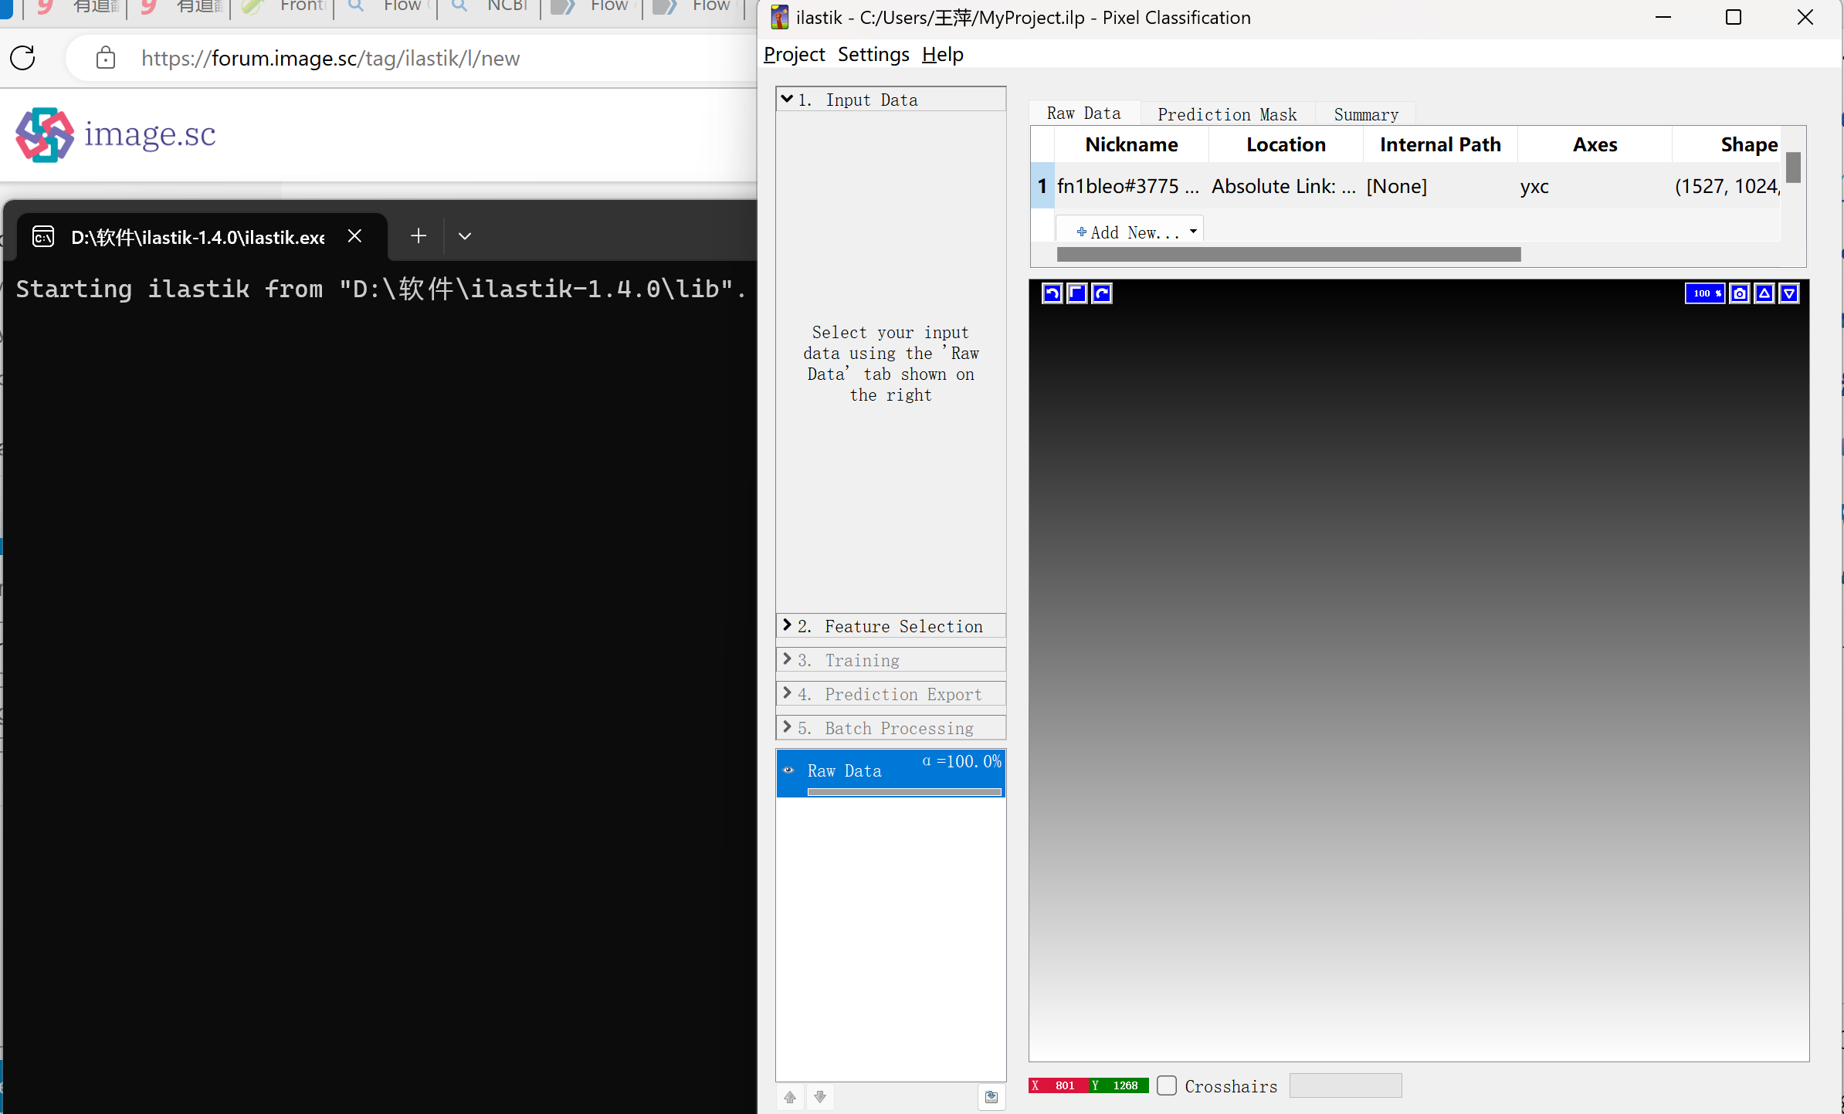Go to next slice with down arrow icon
Screen dimensions: 1844x1114
pyautogui.click(x=1790, y=293)
